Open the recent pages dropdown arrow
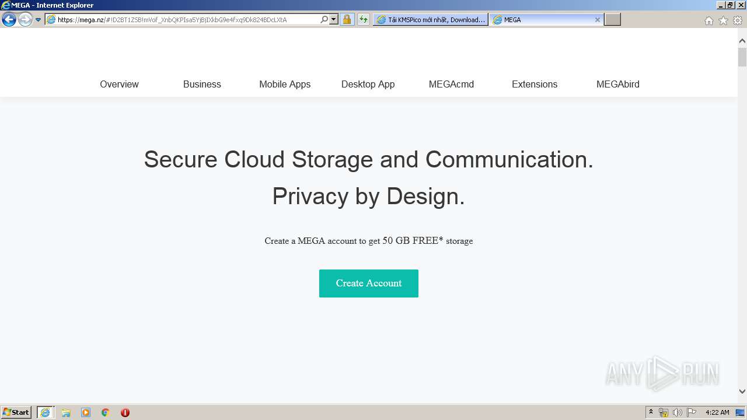The height and width of the screenshot is (420, 747). point(38,20)
